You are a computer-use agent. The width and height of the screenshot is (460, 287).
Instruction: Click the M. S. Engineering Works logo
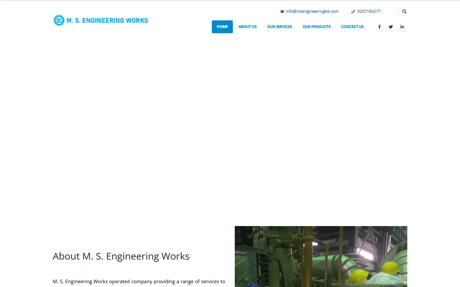pyautogui.click(x=100, y=20)
